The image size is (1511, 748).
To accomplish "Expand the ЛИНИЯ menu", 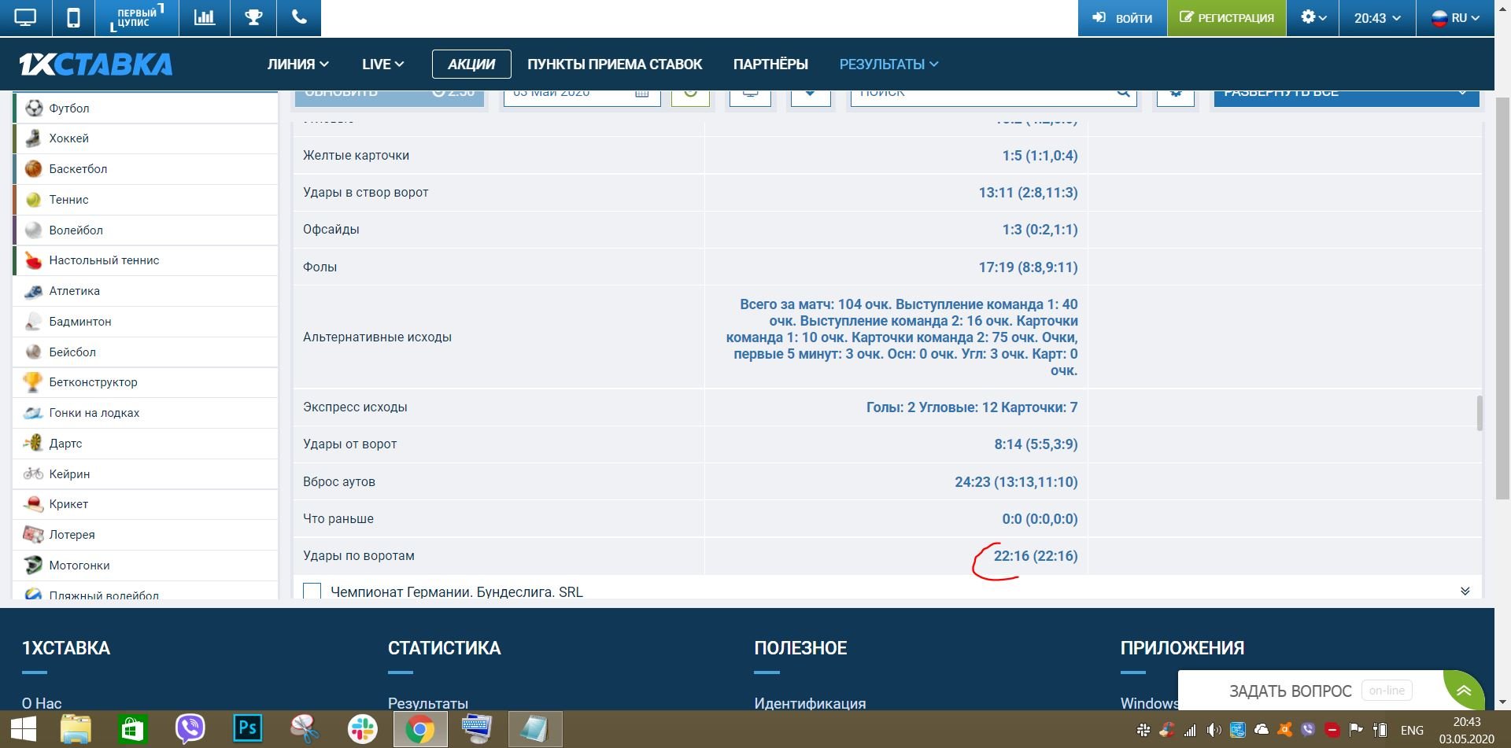I will [x=297, y=64].
